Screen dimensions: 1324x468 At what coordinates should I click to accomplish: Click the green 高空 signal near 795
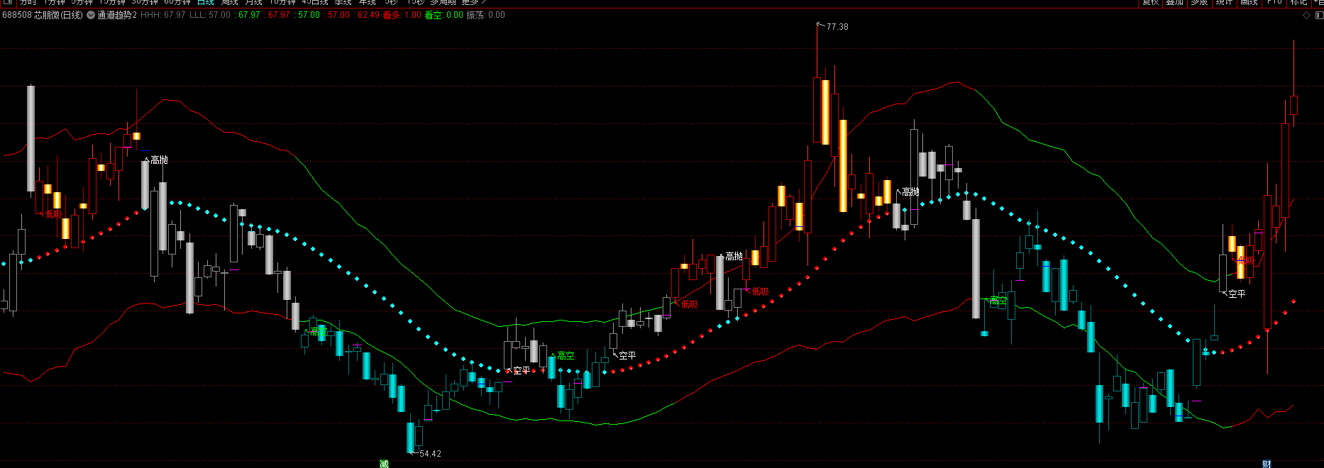pos(566,356)
